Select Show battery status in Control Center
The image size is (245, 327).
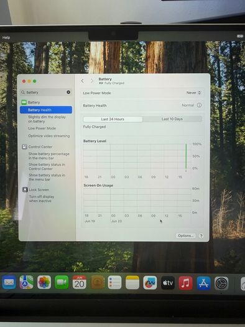tap(47, 167)
